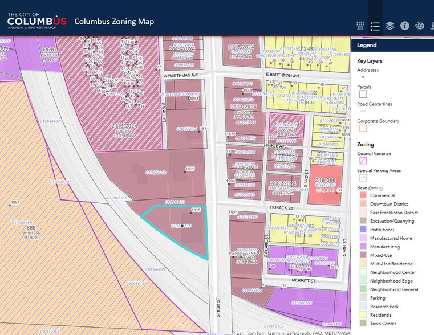Click the Columbus Zoning Map title
Image resolution: width=434 pixels, height=335 pixels.
pos(114,22)
